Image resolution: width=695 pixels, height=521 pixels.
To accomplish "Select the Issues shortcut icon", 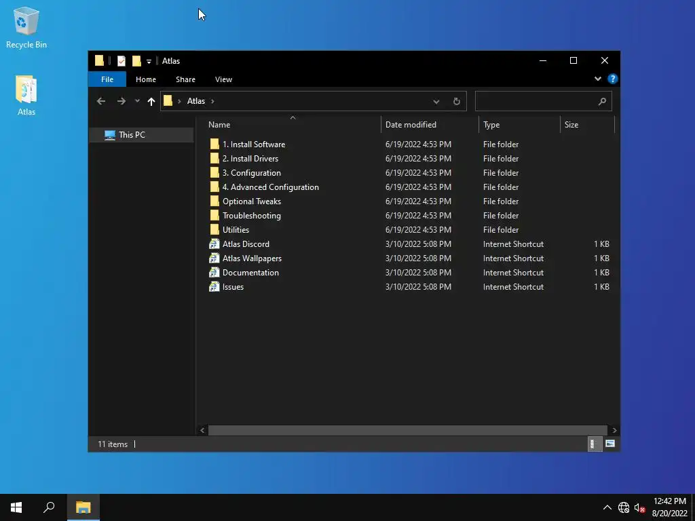I will (214, 286).
